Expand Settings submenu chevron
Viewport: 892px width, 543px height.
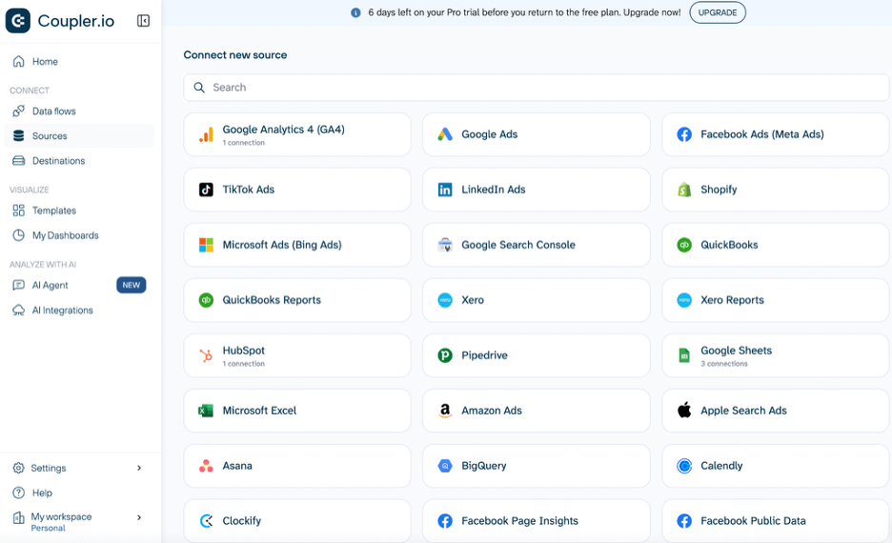(x=139, y=468)
